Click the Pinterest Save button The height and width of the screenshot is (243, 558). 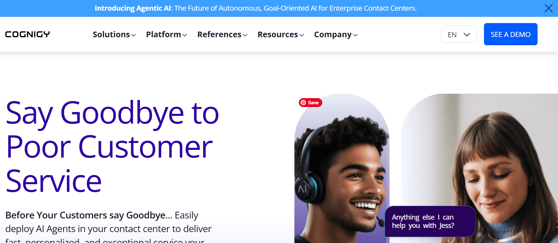(x=310, y=103)
